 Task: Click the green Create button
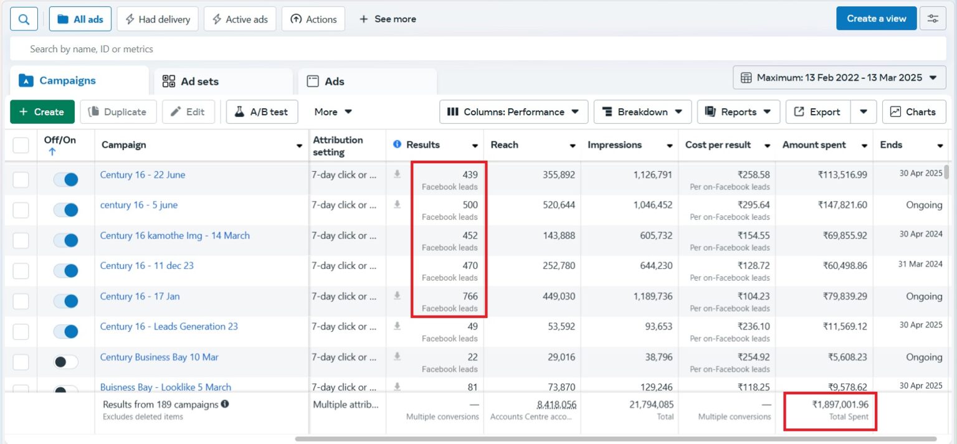[x=42, y=112]
